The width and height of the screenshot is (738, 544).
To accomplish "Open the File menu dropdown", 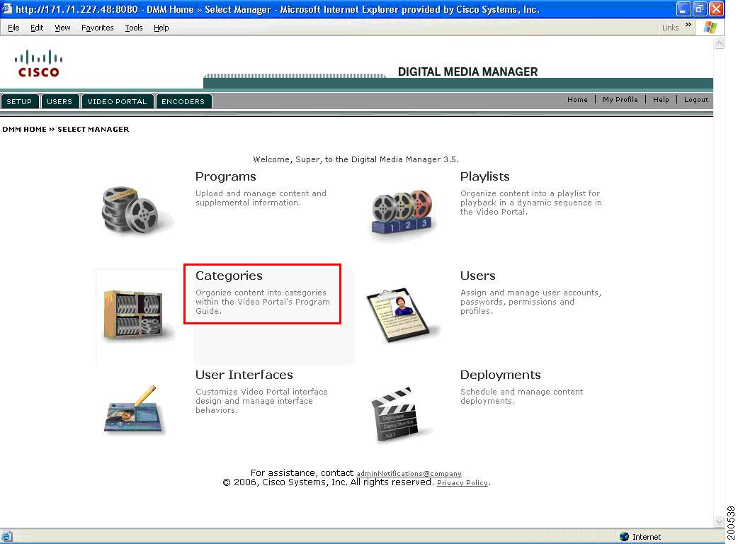I will coord(13,28).
